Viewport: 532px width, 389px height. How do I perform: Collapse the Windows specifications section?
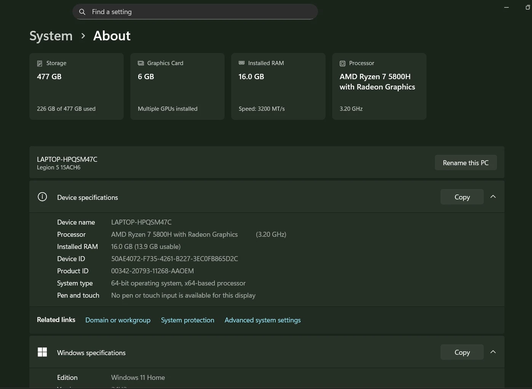(493, 352)
